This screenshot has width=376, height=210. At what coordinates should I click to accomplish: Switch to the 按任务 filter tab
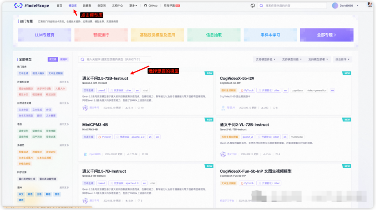click(x=53, y=59)
